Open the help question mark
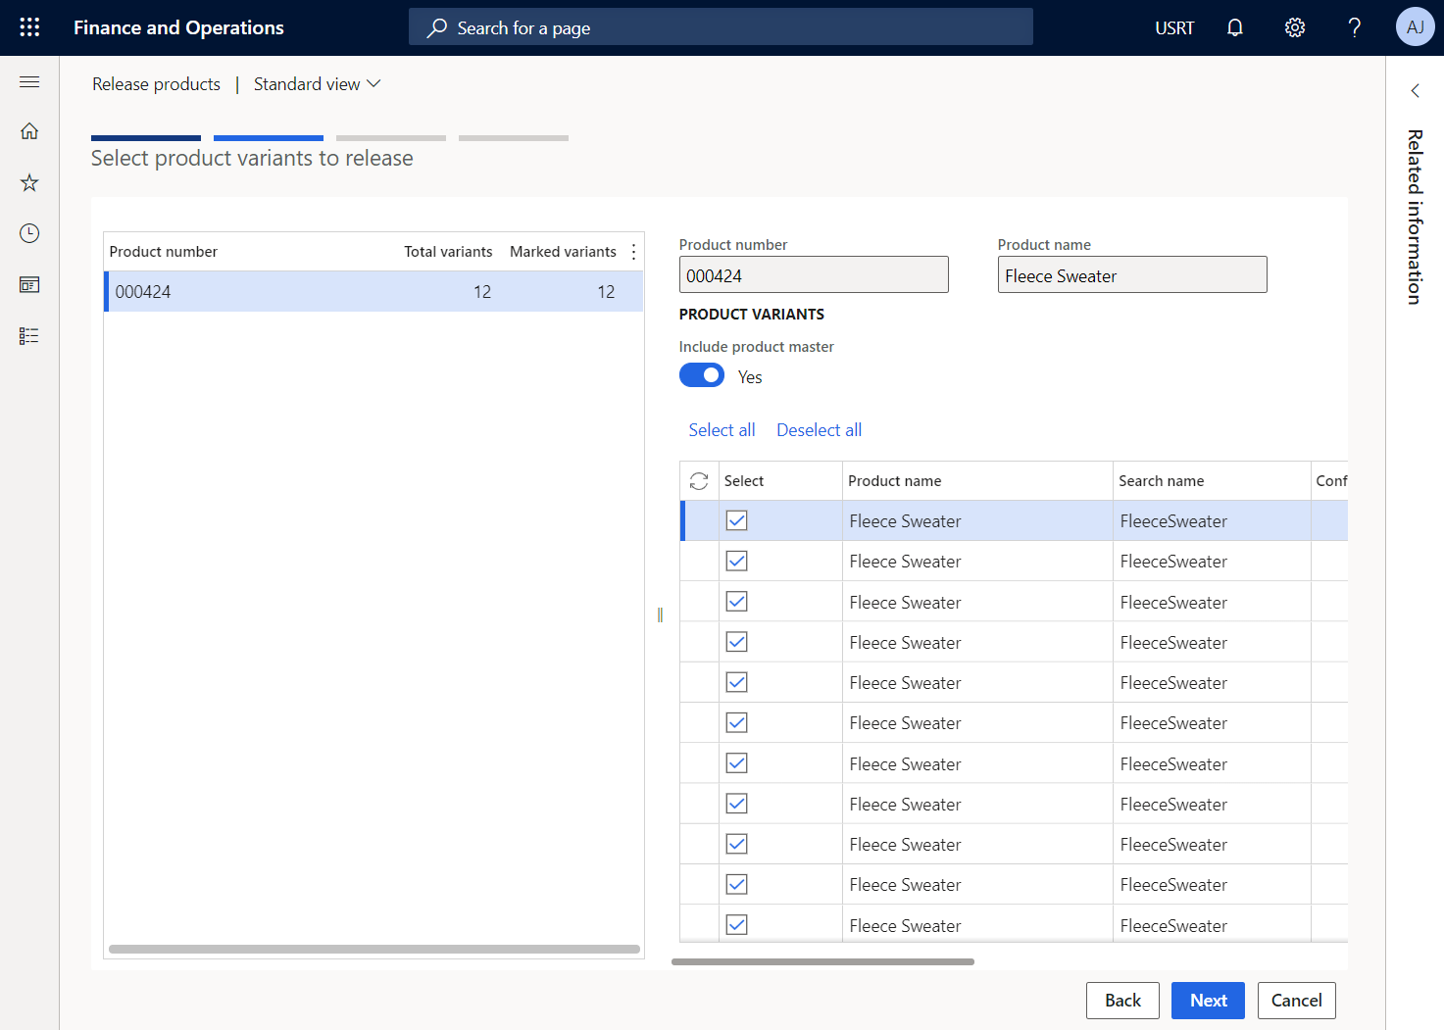Screen dimensions: 1444x1030 point(1355,27)
